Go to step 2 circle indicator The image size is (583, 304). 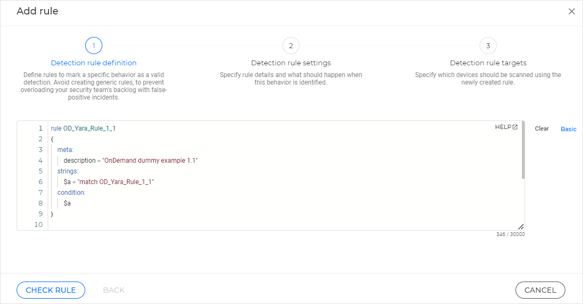click(x=291, y=45)
